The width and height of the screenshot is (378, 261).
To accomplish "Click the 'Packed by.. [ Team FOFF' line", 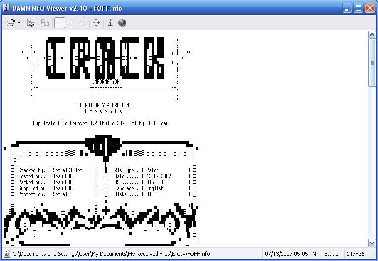I will (x=58, y=182).
